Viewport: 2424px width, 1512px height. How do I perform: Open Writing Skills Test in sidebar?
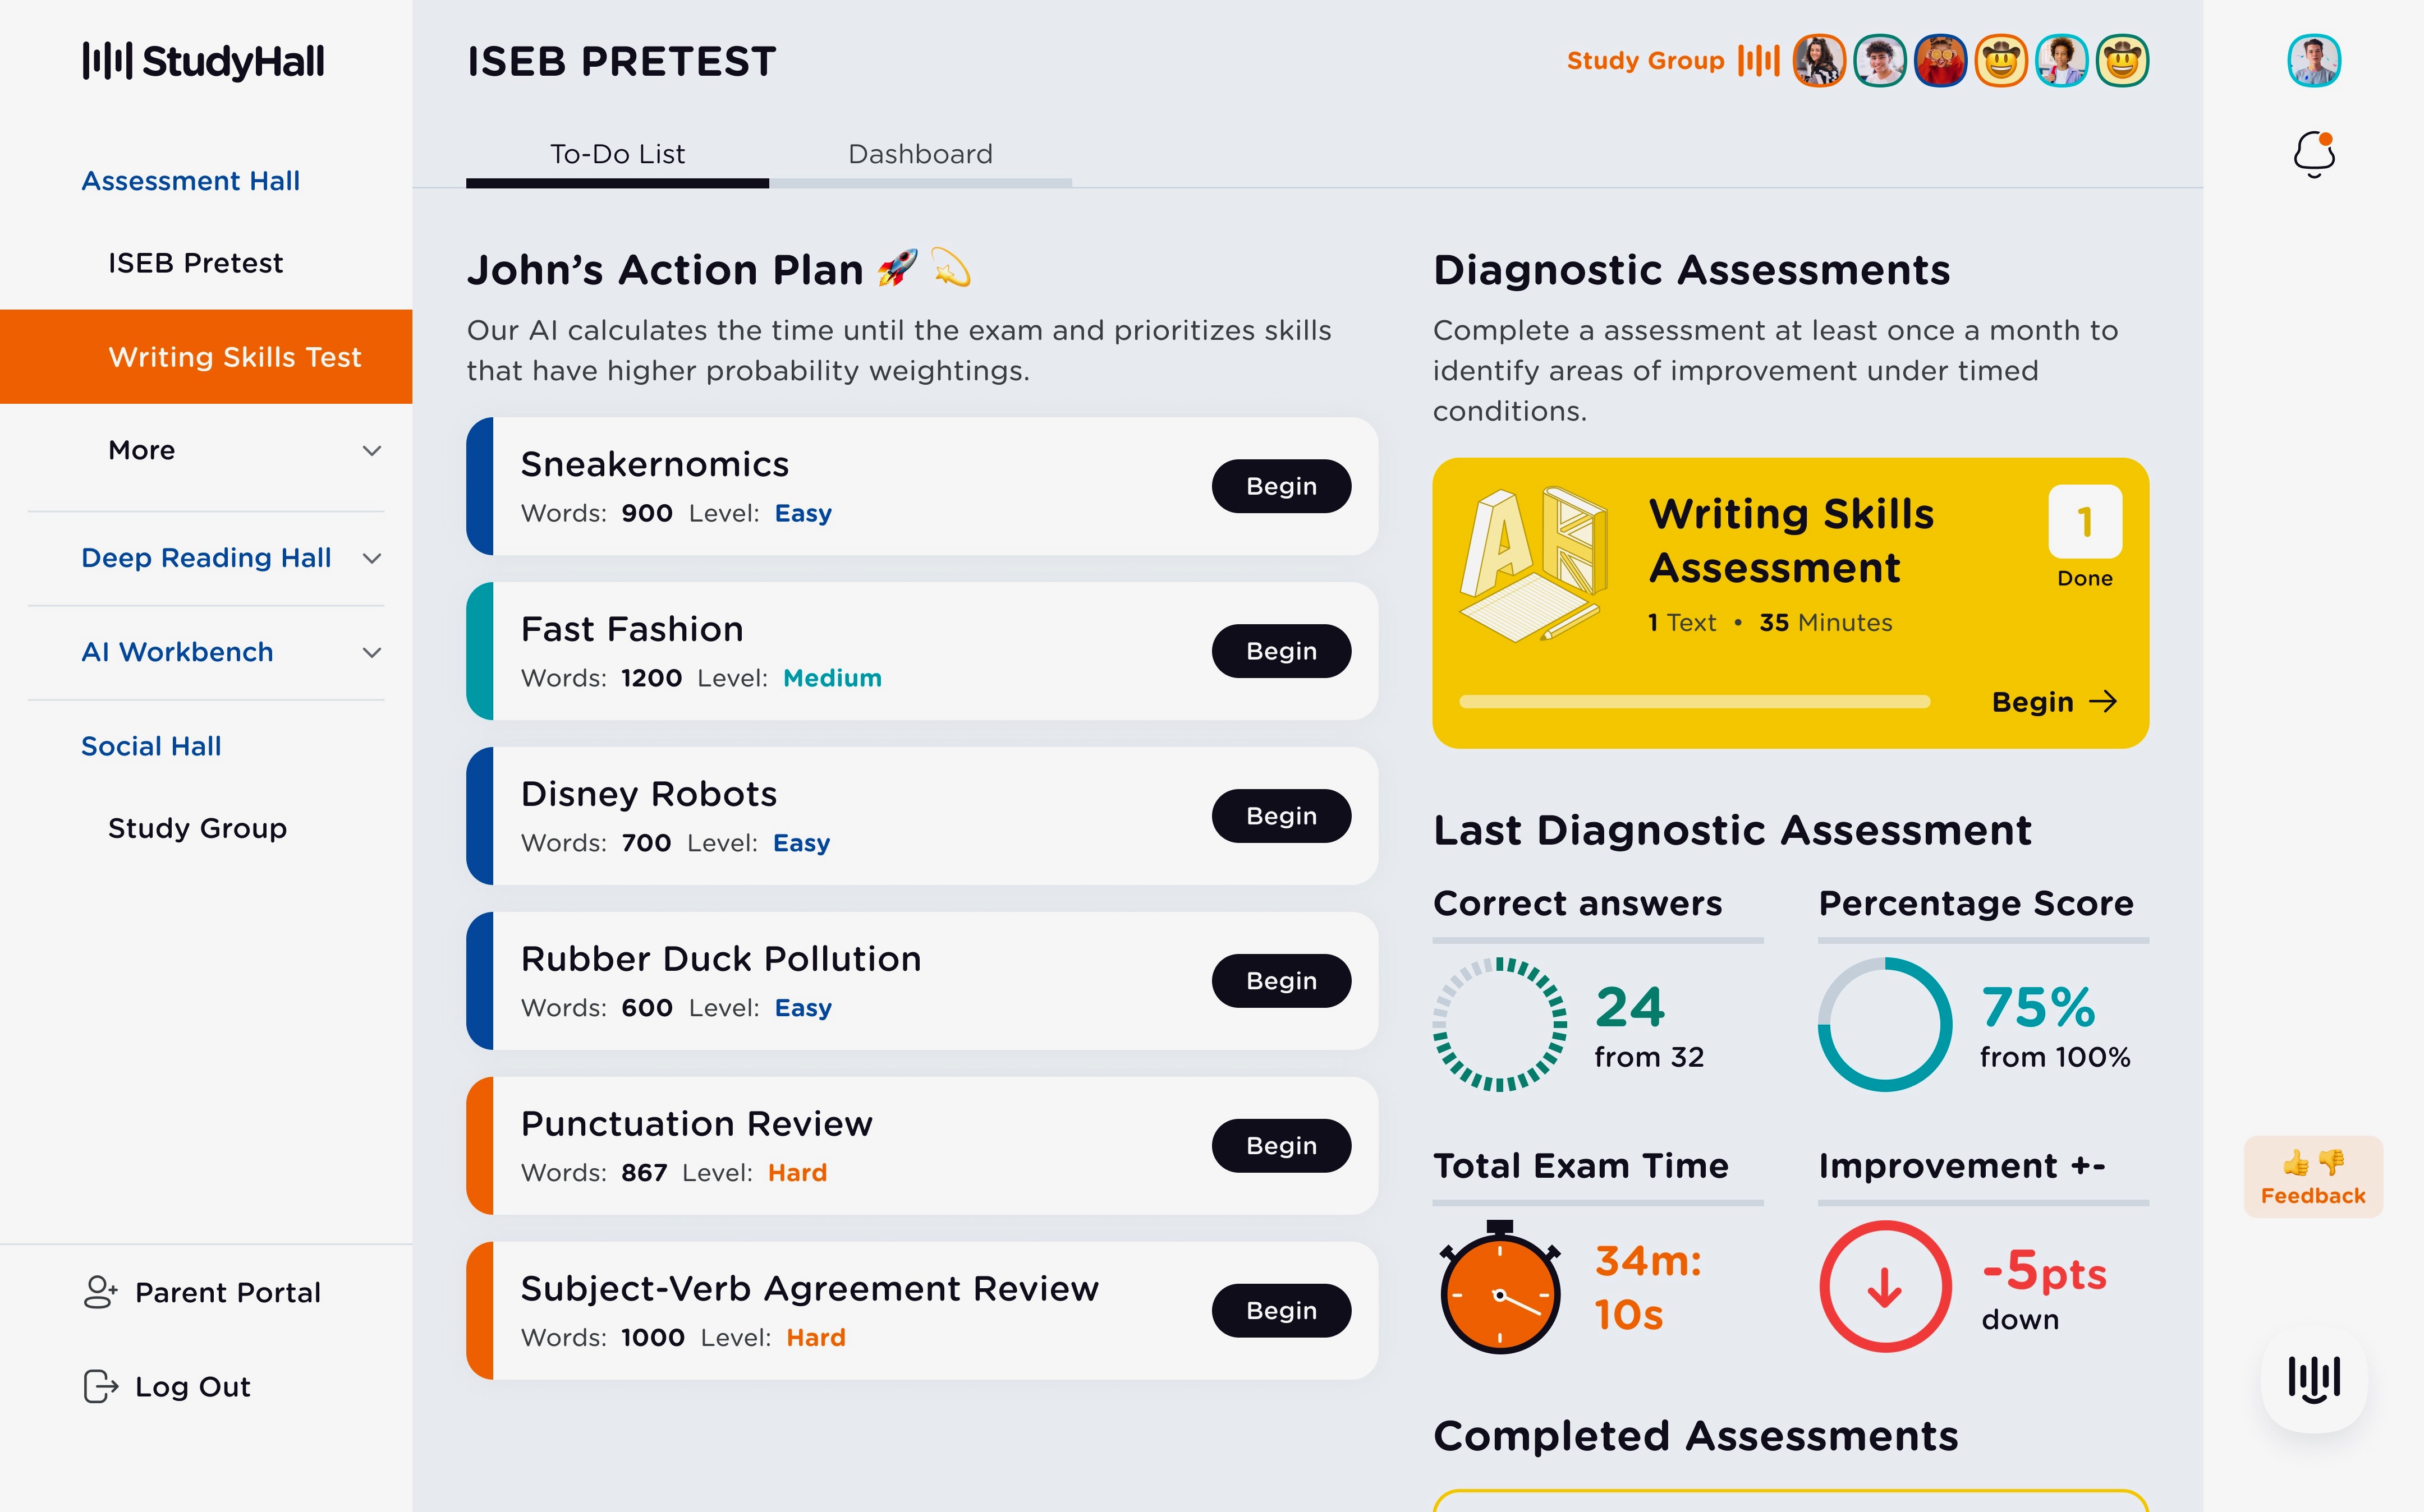234,357
